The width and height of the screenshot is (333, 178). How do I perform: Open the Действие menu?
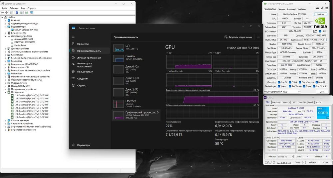point(14,8)
